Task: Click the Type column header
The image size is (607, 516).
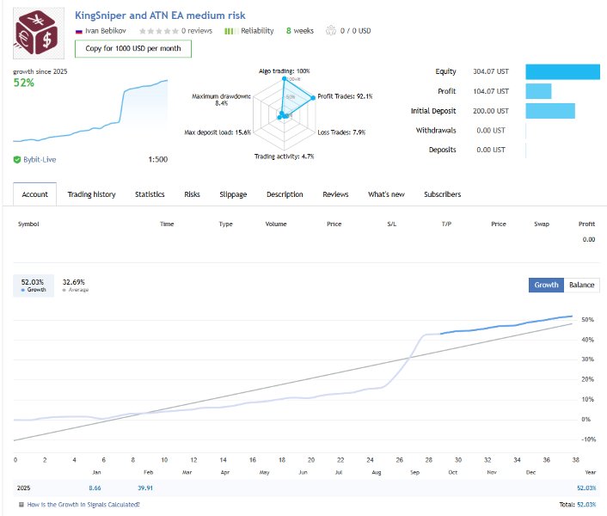Action: pyautogui.click(x=225, y=224)
